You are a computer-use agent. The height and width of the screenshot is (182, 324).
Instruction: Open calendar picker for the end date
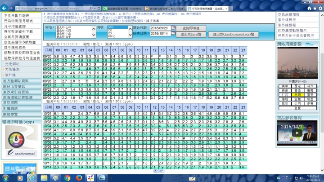pyautogui.click(x=173, y=33)
